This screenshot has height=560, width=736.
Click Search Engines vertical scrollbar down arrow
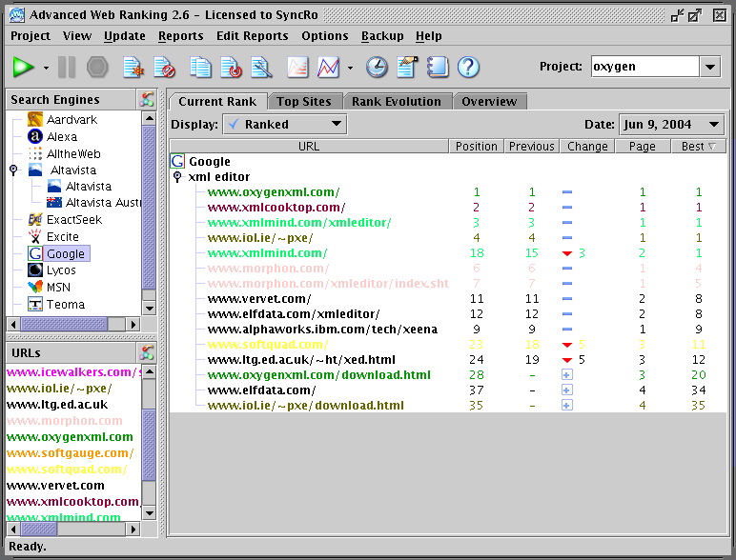click(x=150, y=309)
